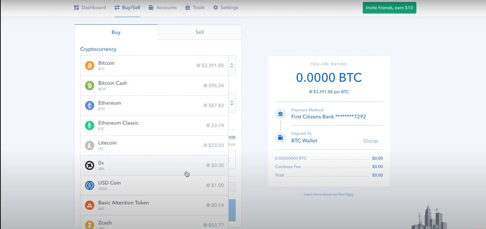Open the payment method dropdown arrows
486x229 pixels.
tap(232, 103)
